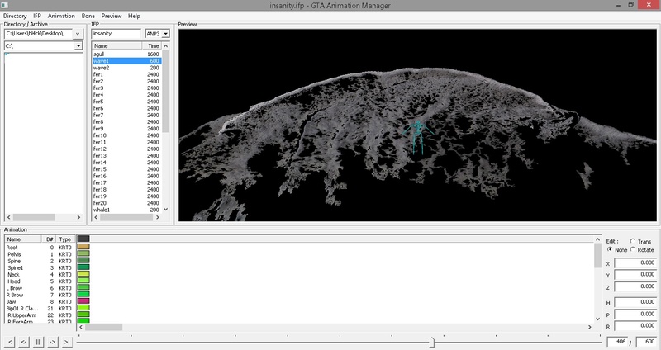Click the app icon in title bar

pyautogui.click(x=4, y=5)
